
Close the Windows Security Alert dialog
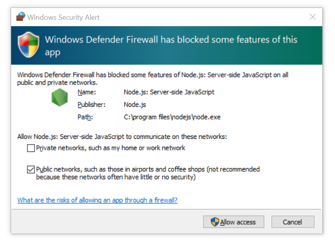tap(312, 17)
